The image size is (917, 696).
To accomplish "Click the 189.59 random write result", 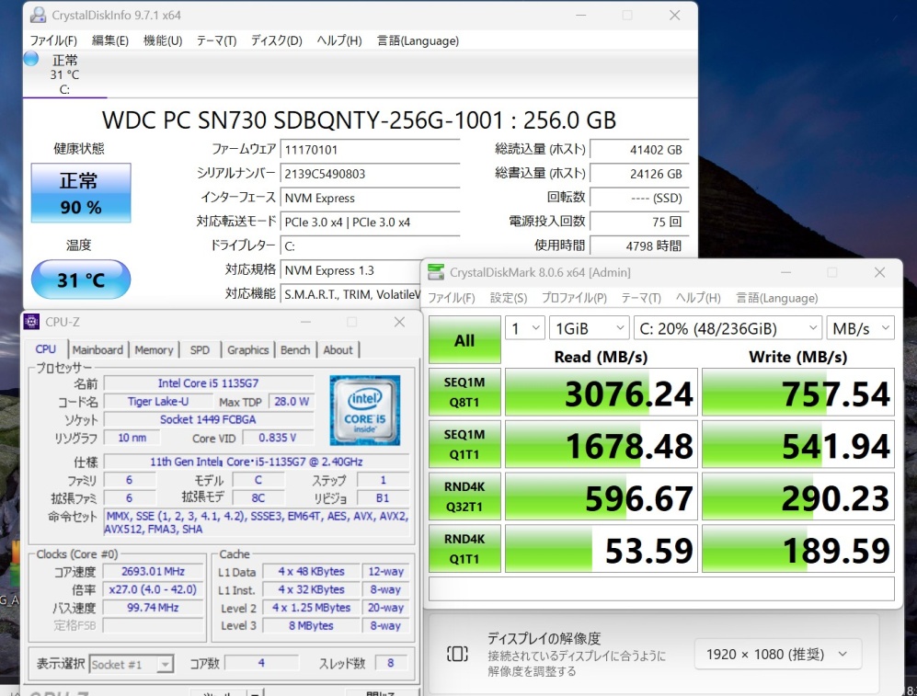I will [798, 548].
